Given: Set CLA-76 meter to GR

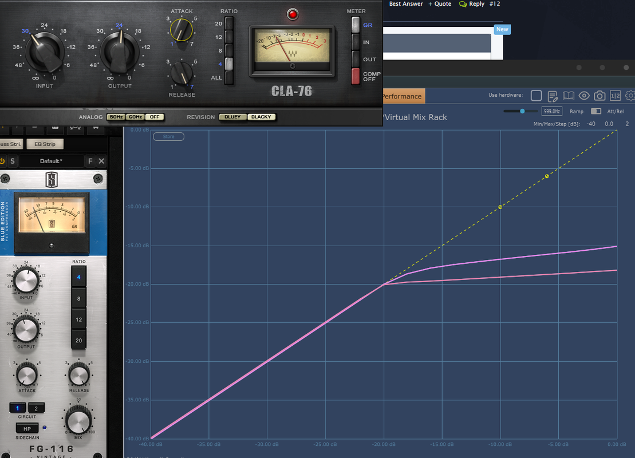Looking at the screenshot, I should click(x=356, y=25).
